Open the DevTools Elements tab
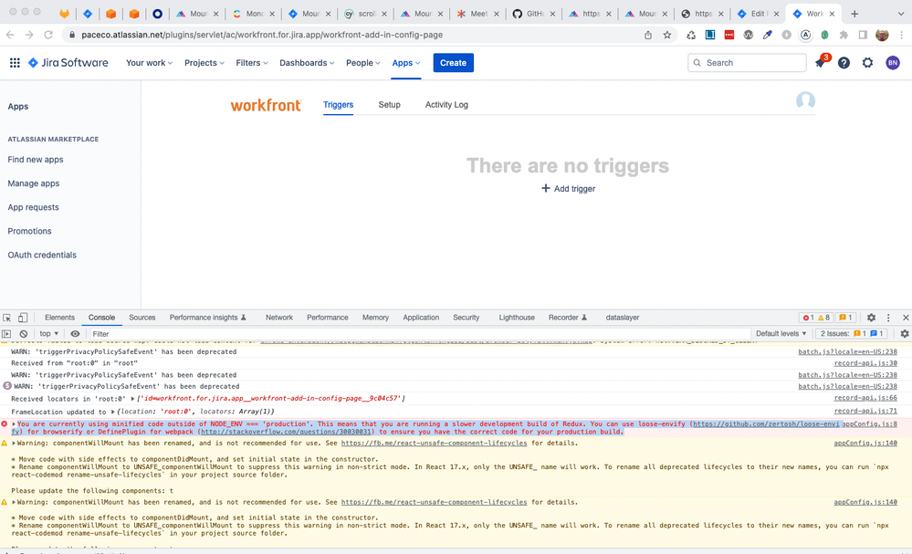The height and width of the screenshot is (554, 912). pyautogui.click(x=59, y=318)
